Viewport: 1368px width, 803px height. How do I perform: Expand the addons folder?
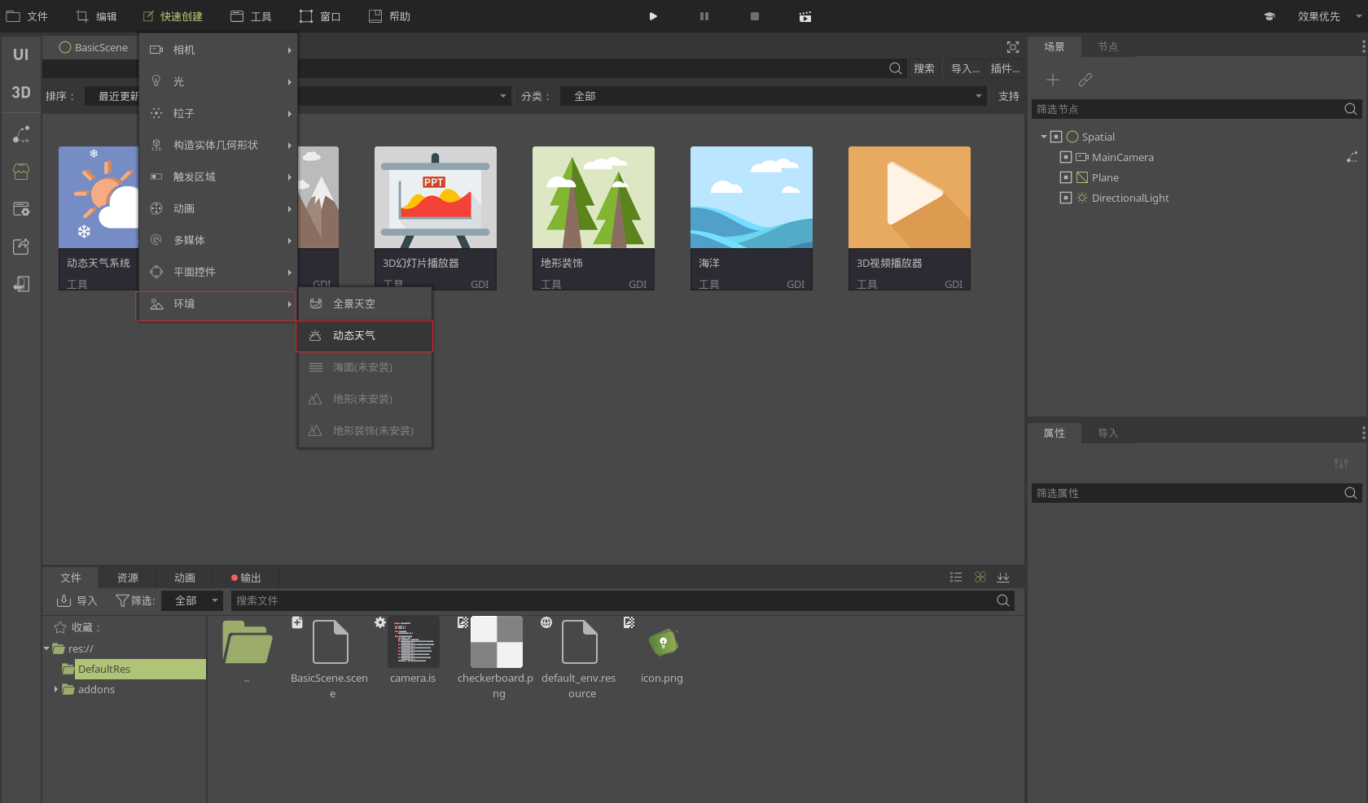coord(56,689)
